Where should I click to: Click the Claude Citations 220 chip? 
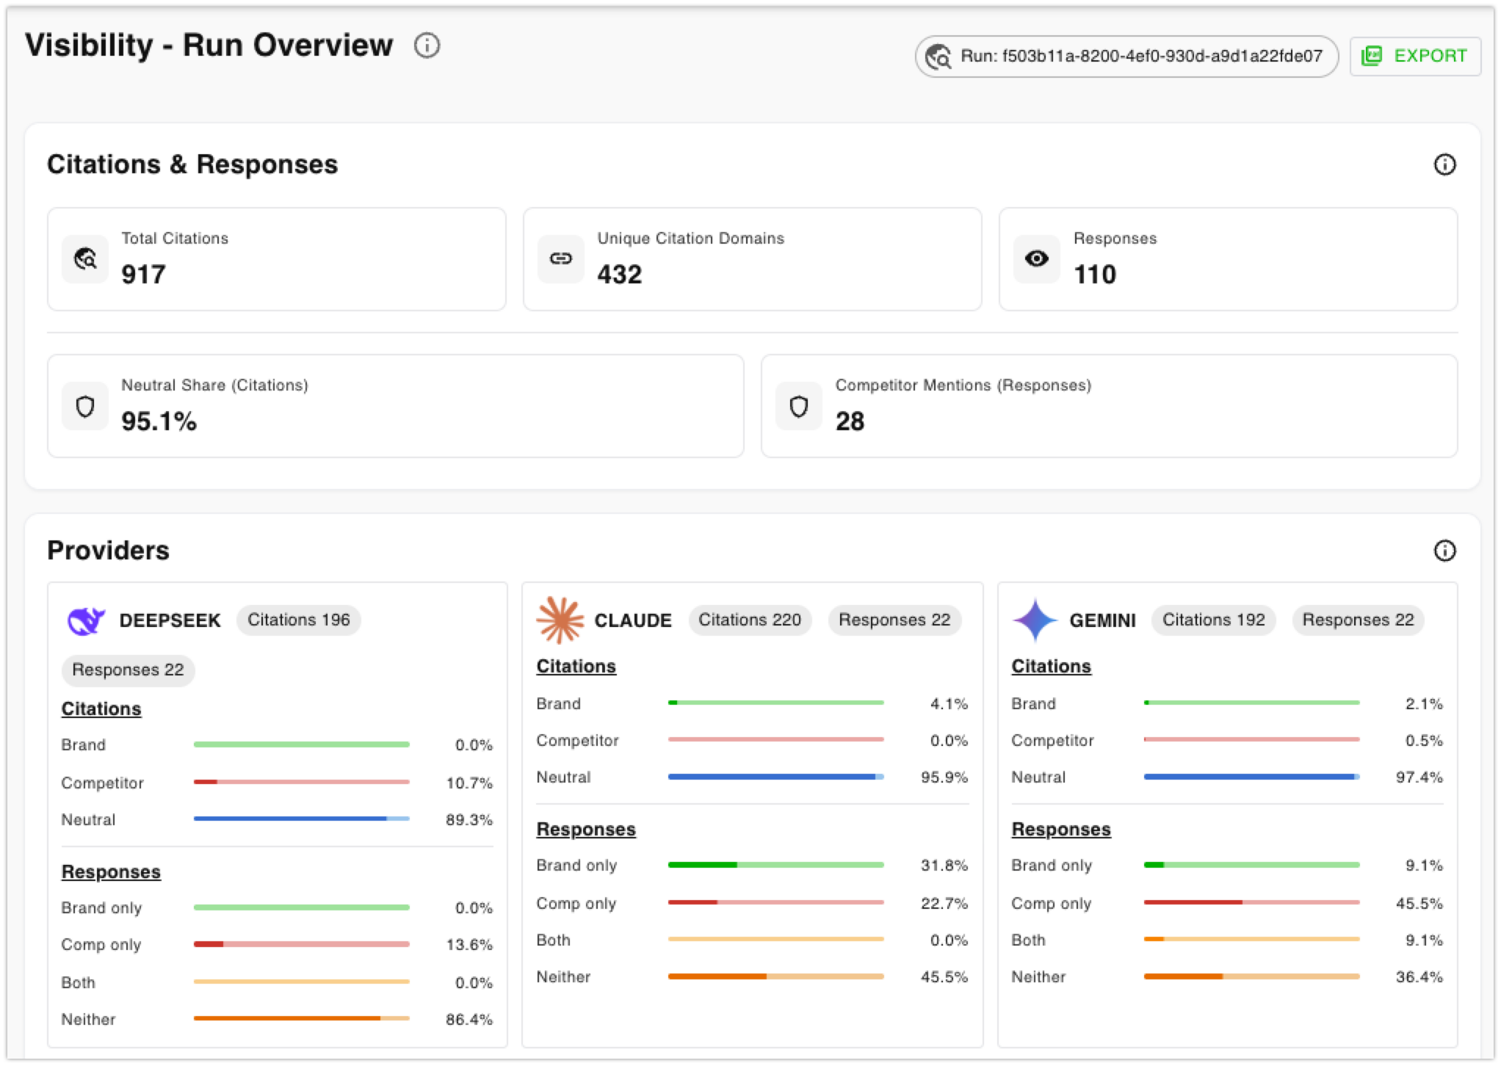[x=749, y=620]
